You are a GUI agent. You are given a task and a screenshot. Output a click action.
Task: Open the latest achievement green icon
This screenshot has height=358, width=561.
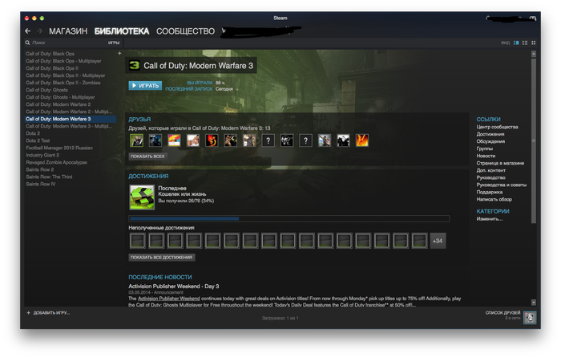[142, 197]
